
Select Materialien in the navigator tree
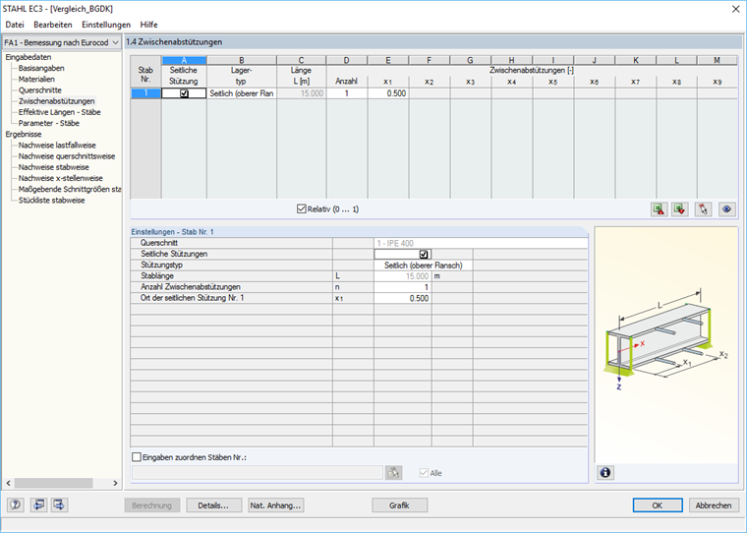36,79
